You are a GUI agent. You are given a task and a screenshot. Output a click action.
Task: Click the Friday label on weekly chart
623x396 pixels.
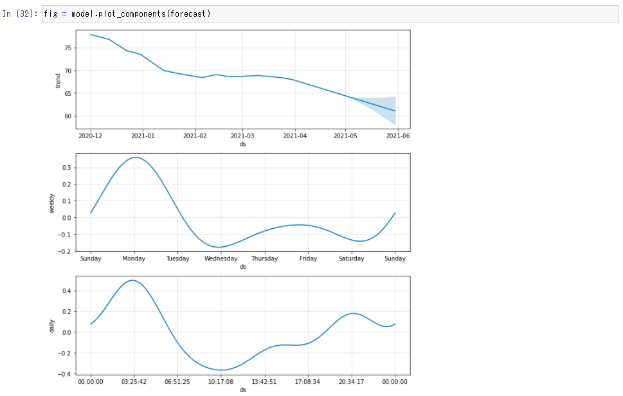tap(309, 258)
